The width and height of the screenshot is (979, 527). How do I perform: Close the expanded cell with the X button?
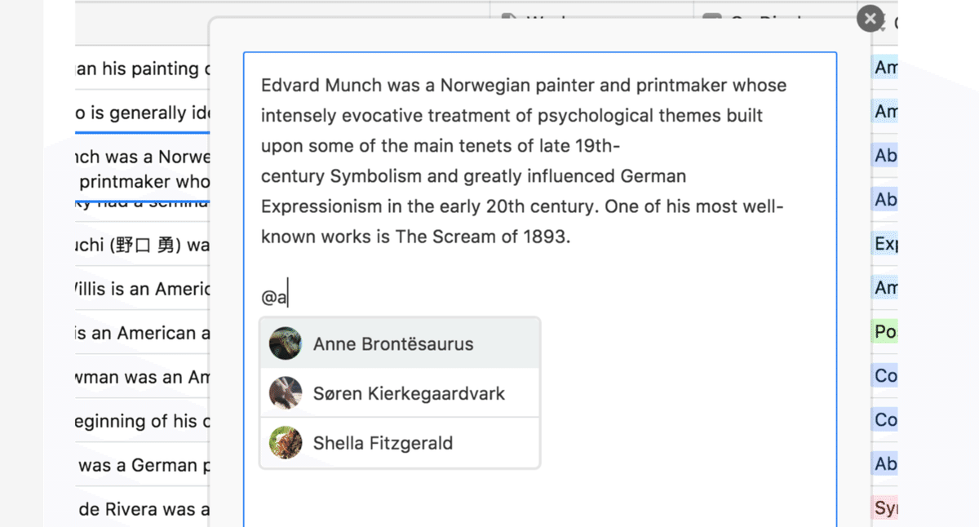click(x=870, y=18)
